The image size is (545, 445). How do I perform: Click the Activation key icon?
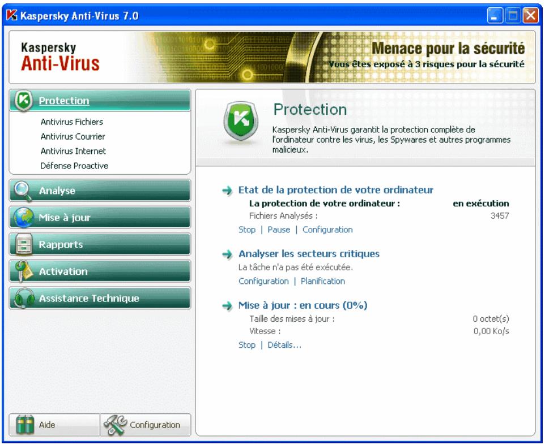pos(24,271)
